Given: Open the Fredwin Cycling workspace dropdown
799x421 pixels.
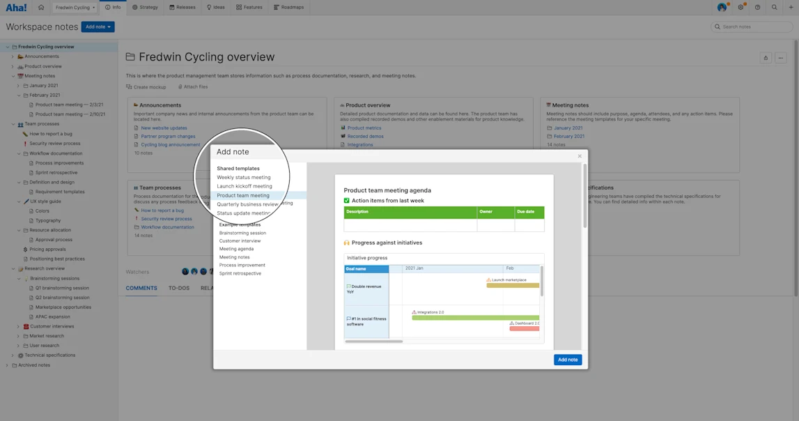Looking at the screenshot, I should pos(75,7).
